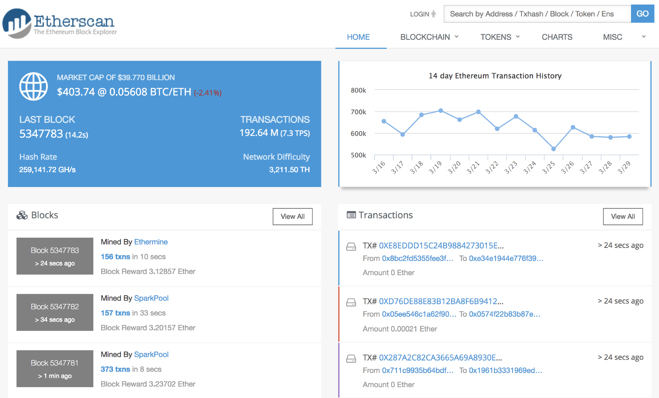Click the Blocks cubes icon
The image size is (659, 398).
[x=22, y=215]
